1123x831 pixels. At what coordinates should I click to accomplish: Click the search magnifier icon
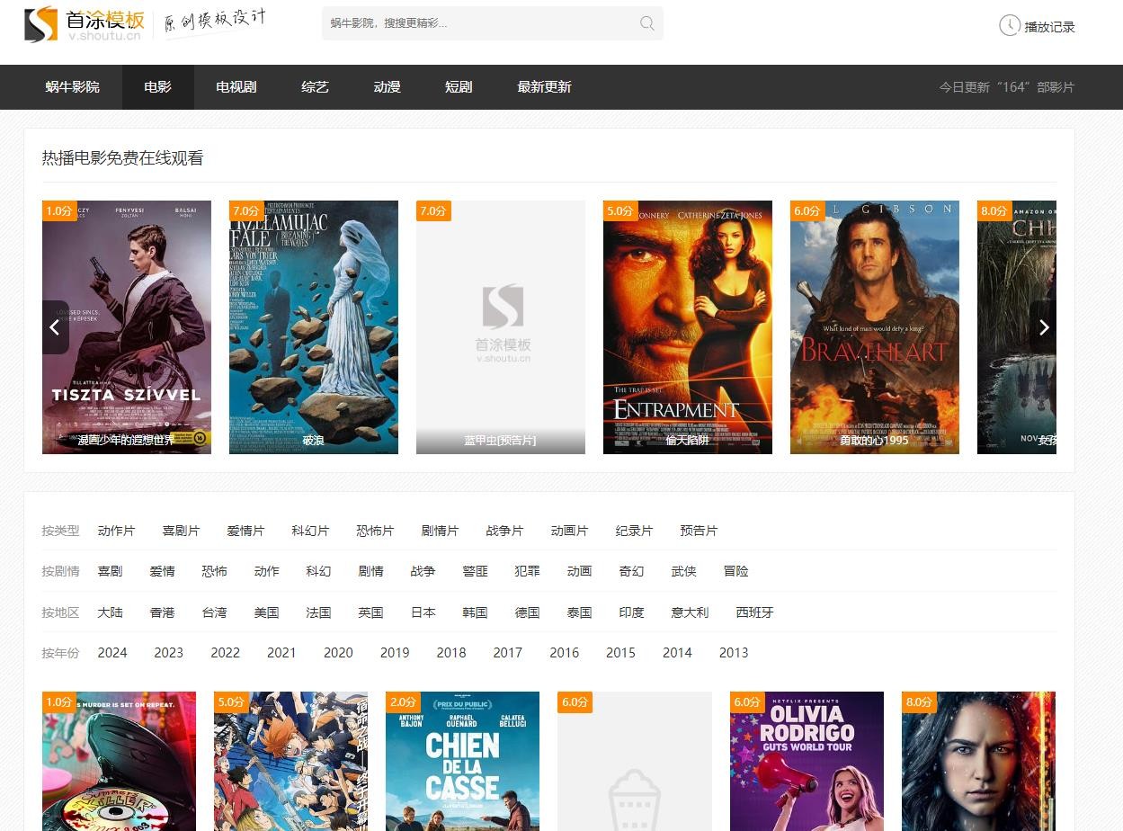[x=646, y=23]
